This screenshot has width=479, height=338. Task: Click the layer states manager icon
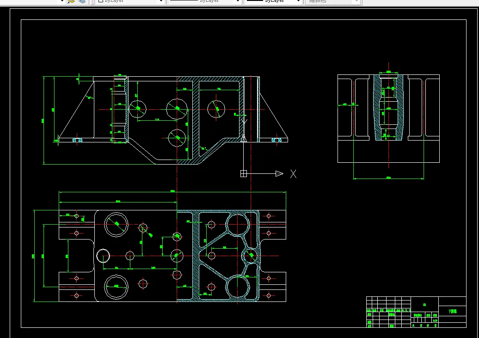(x=81, y=1)
